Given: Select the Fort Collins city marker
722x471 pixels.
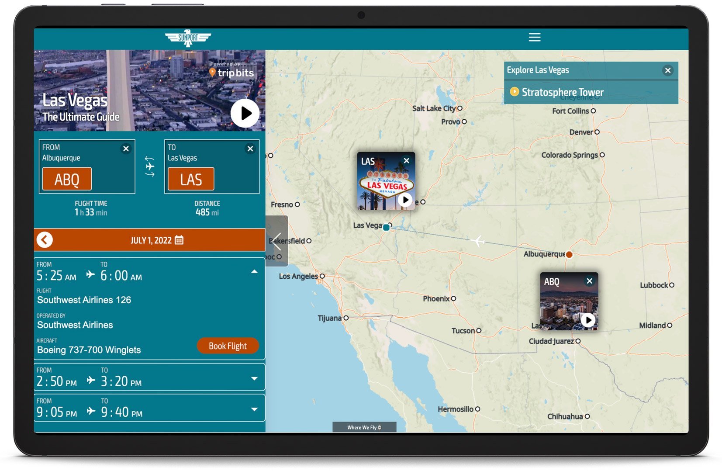Looking at the screenshot, I should tap(593, 111).
